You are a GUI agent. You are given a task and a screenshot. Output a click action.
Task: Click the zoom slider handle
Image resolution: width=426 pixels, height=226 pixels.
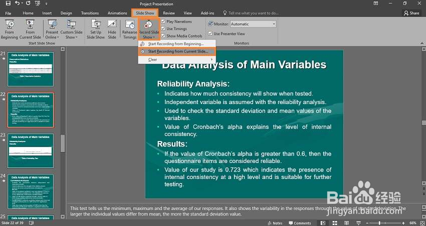coord(379,223)
